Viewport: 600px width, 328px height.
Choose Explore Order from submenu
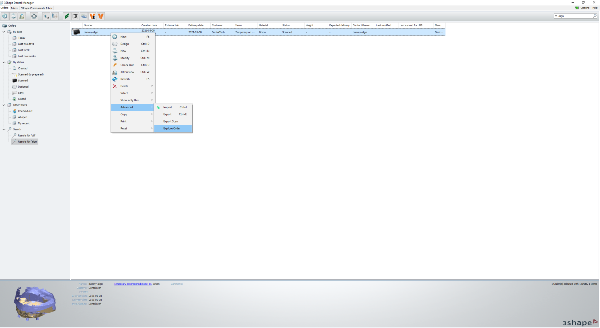[x=172, y=129]
